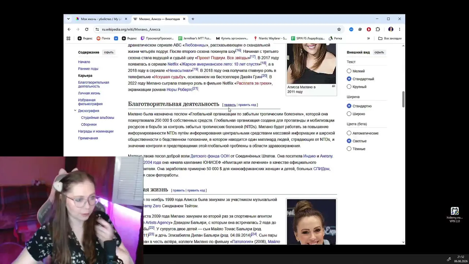Select the Крупный text size
This screenshot has width=469, height=264.
[349, 87]
